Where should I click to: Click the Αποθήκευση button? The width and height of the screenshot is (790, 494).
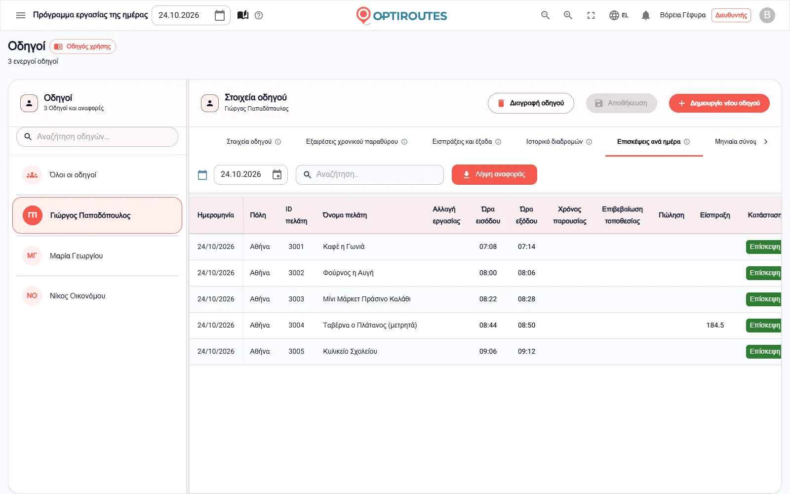[x=622, y=103]
